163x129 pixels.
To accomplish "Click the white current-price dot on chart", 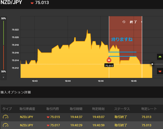I will (152, 64).
